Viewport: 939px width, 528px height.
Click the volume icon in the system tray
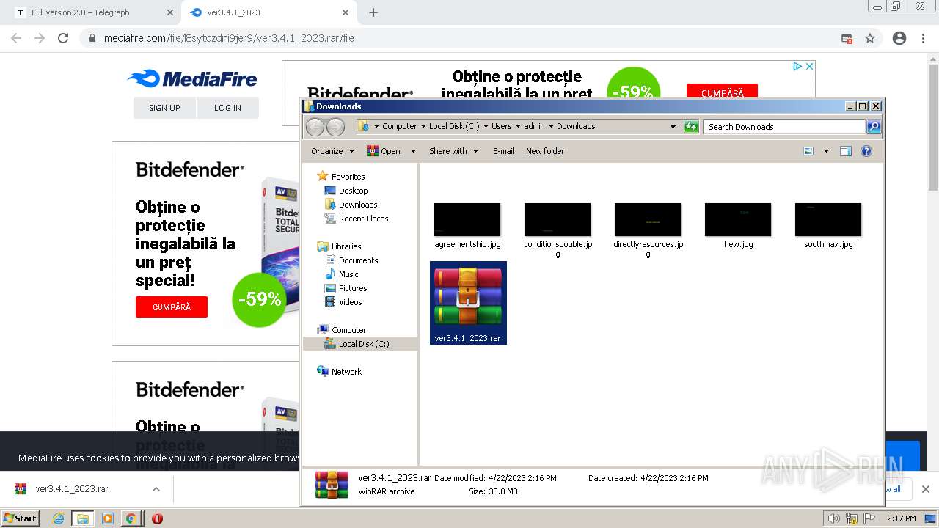pos(834,518)
